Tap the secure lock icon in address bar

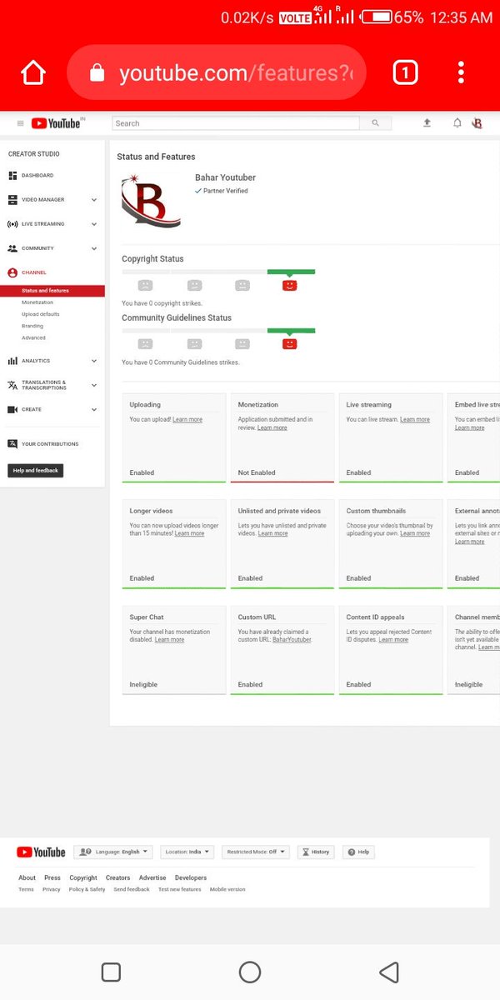point(97,73)
